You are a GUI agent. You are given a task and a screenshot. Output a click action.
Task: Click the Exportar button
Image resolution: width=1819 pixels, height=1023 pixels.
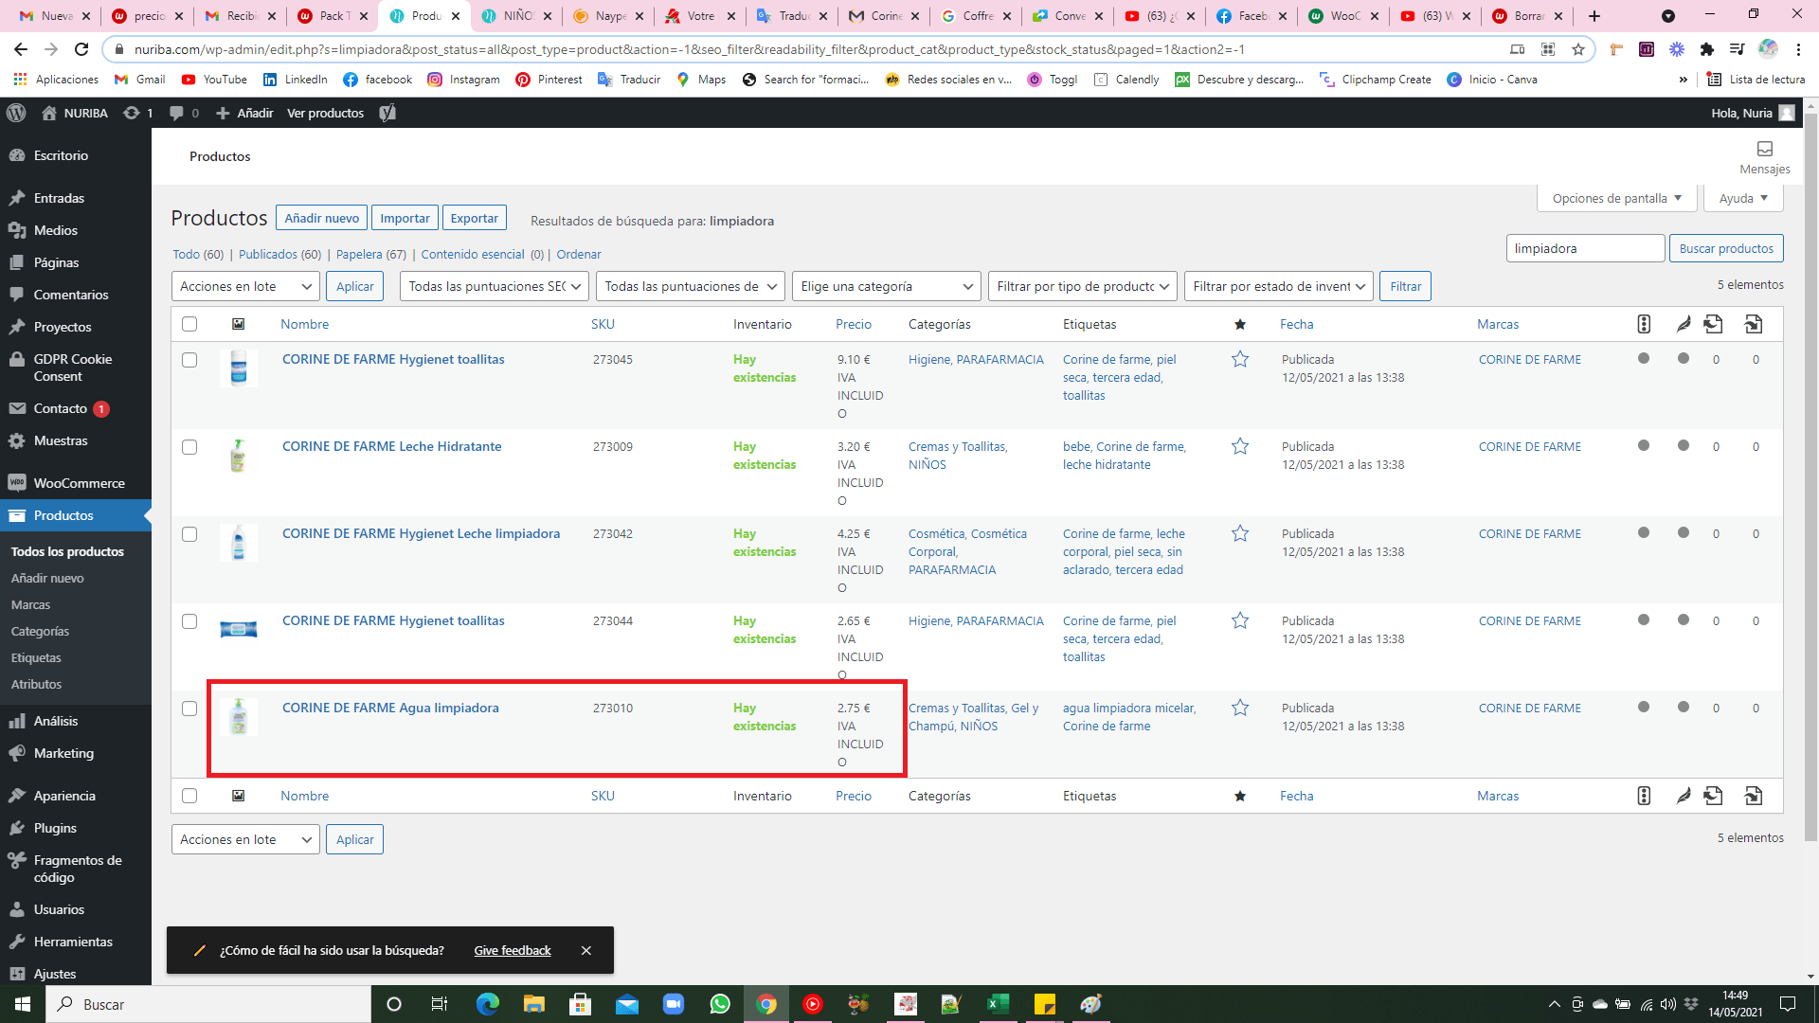coord(474,218)
